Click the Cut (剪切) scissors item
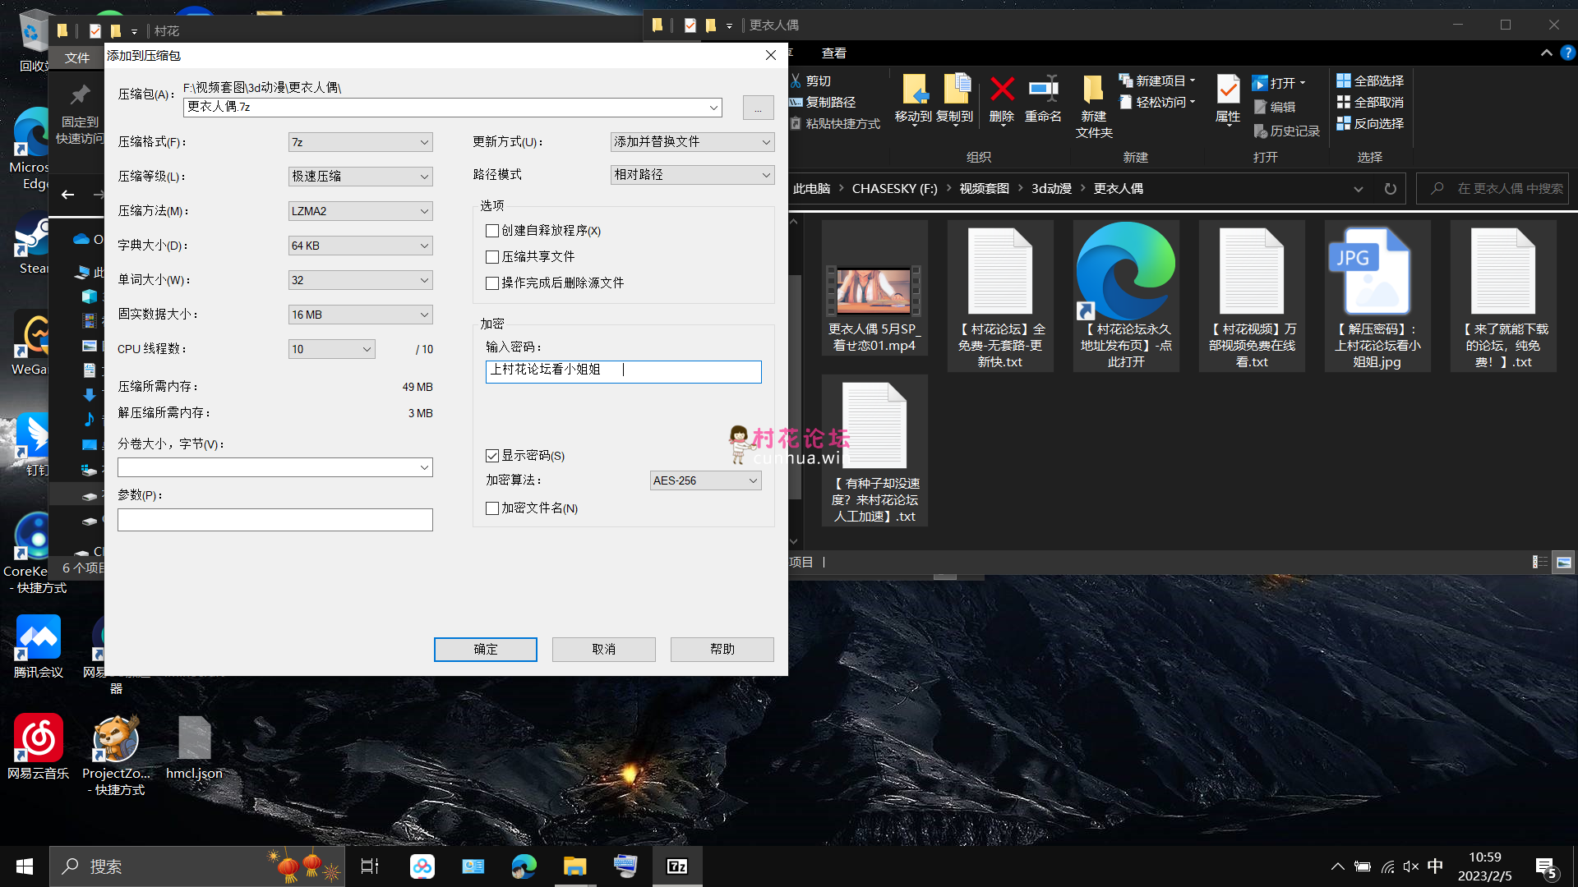This screenshot has width=1578, height=887. pos(811,80)
